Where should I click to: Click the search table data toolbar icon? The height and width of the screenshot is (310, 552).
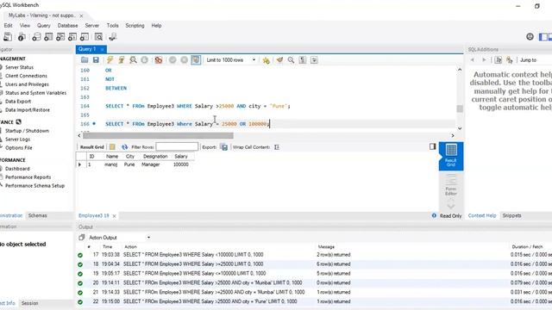(98, 37)
